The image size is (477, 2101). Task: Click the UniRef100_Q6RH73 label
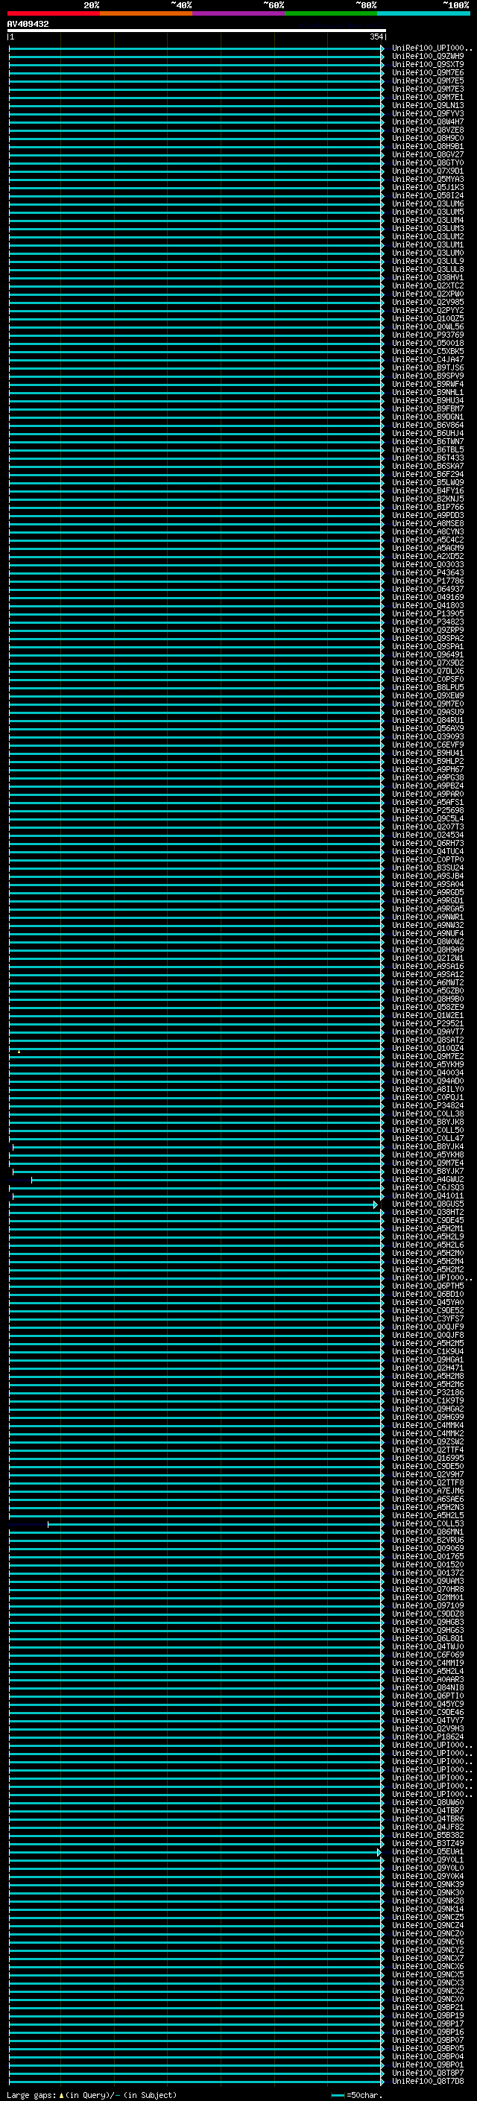click(x=427, y=844)
